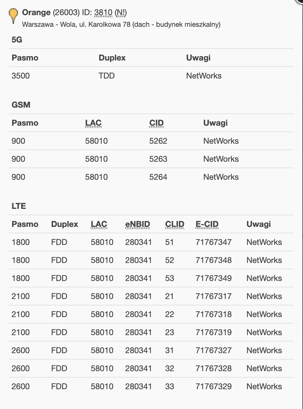303x409 pixels.
Task: Select the 5G 3500 TDD row
Action: click(x=151, y=76)
